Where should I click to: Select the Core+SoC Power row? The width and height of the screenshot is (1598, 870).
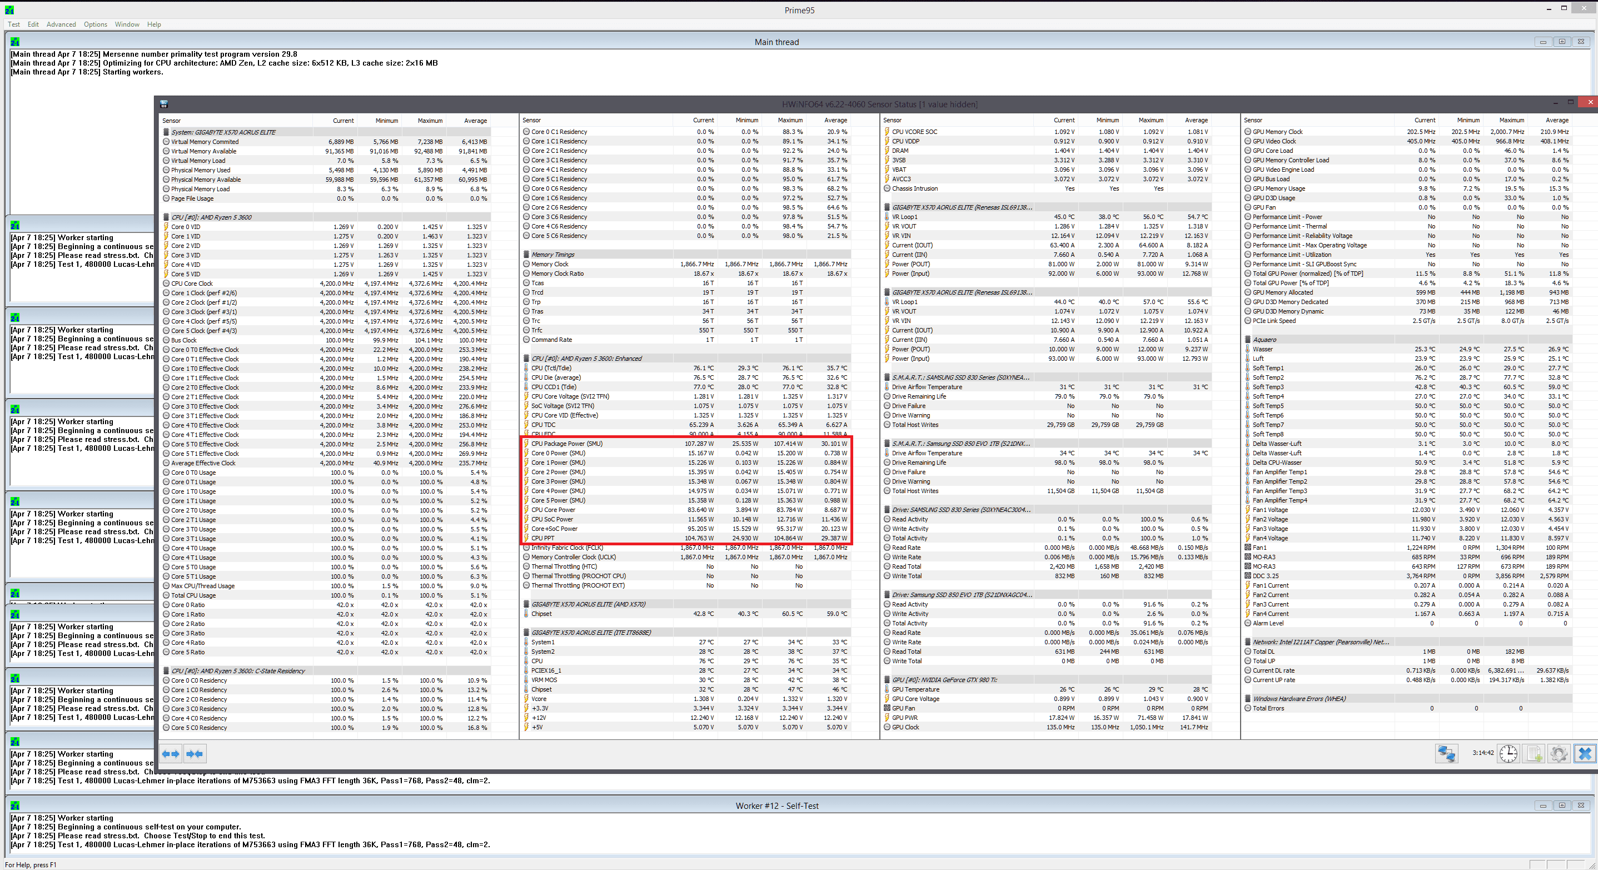(685, 529)
